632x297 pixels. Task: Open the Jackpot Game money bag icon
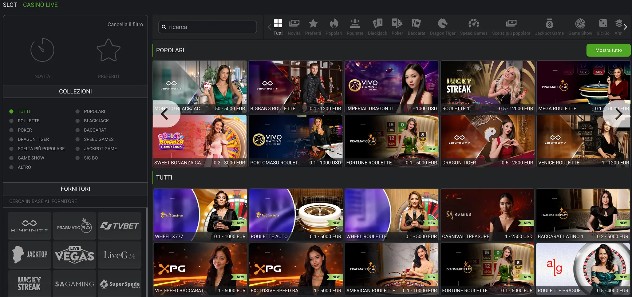click(x=549, y=24)
